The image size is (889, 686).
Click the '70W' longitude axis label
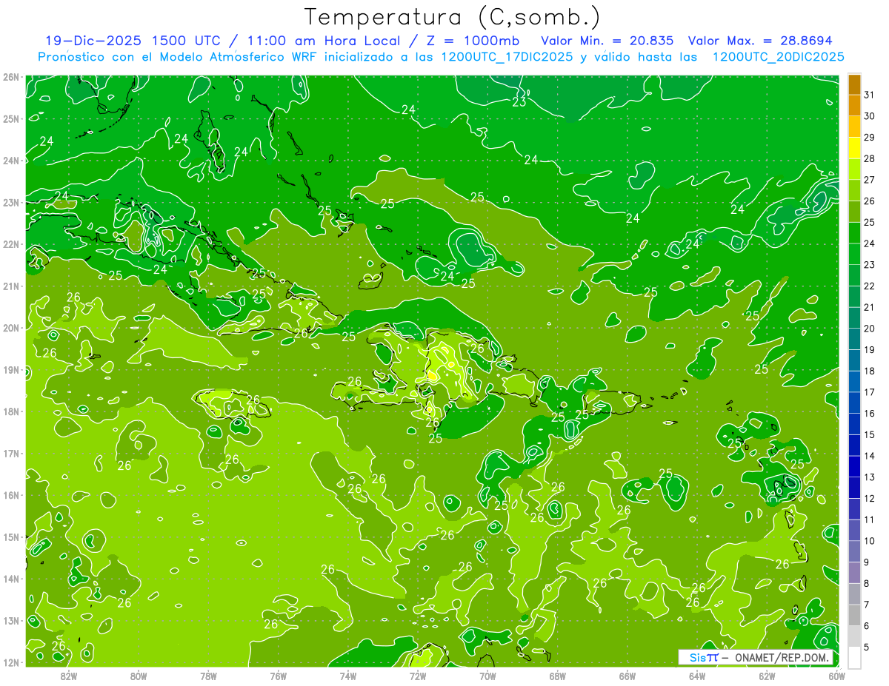pos(487,676)
